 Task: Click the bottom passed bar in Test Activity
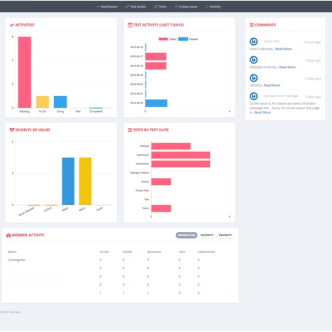click(x=156, y=103)
